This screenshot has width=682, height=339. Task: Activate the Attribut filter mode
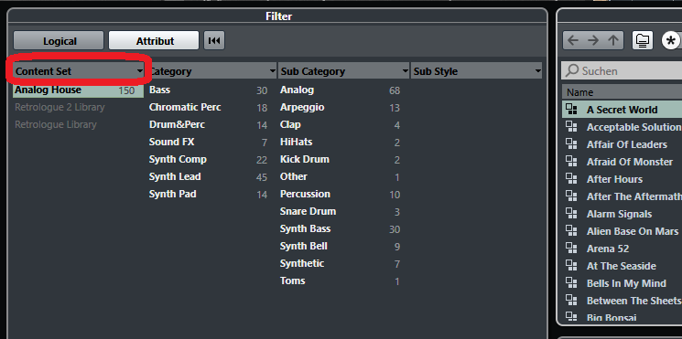(154, 41)
